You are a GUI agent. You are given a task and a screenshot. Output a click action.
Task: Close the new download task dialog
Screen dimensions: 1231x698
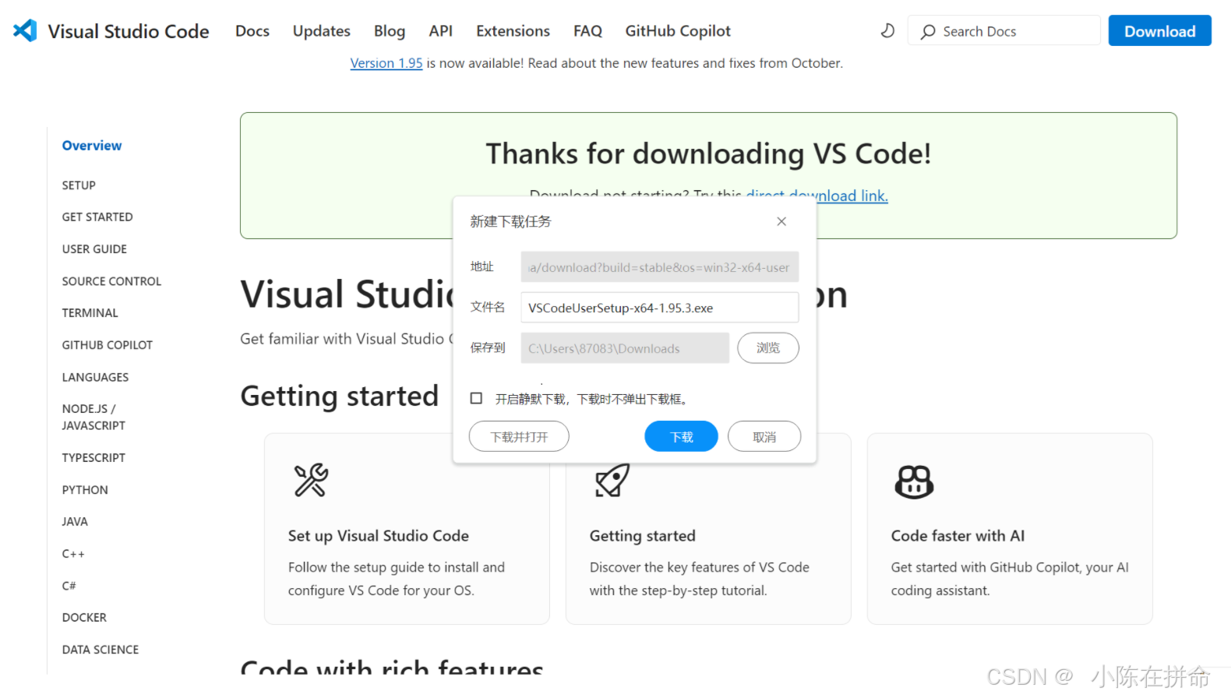781,222
